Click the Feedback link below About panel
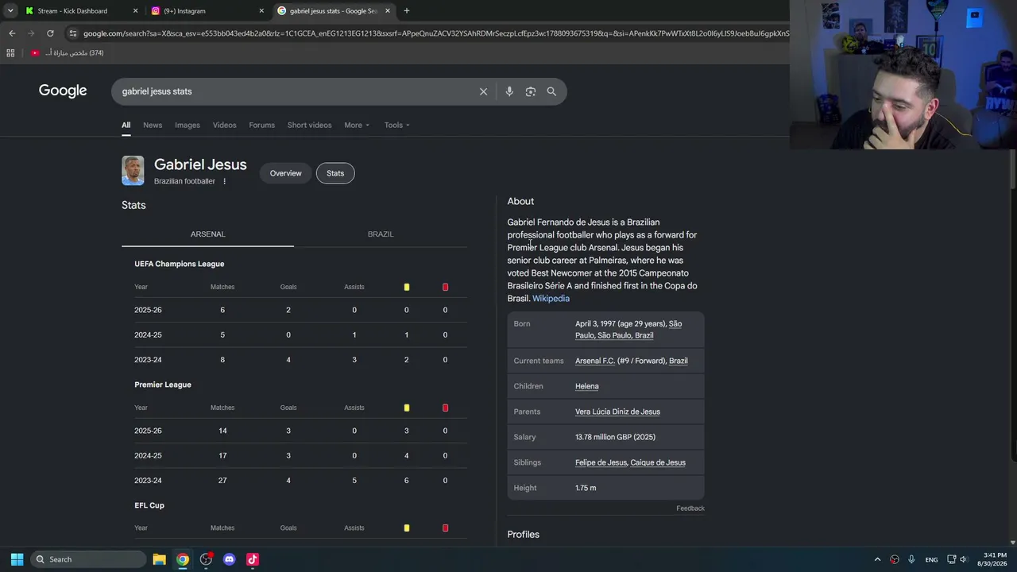The image size is (1017, 572). point(690,508)
